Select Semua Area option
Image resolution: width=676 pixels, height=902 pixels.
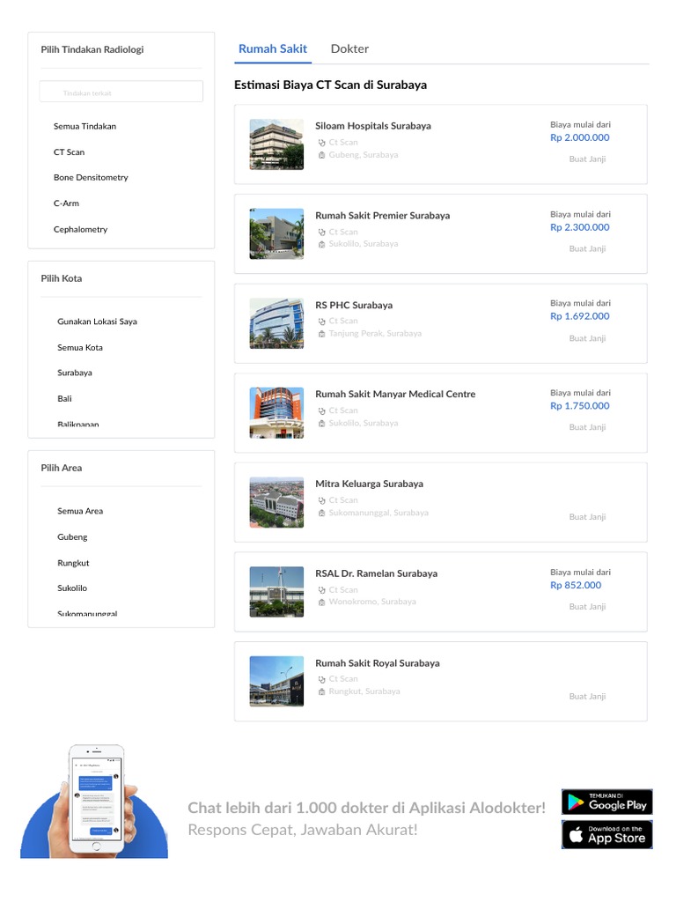pyautogui.click(x=80, y=511)
